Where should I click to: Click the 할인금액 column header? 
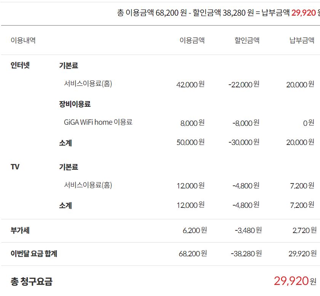click(247, 40)
